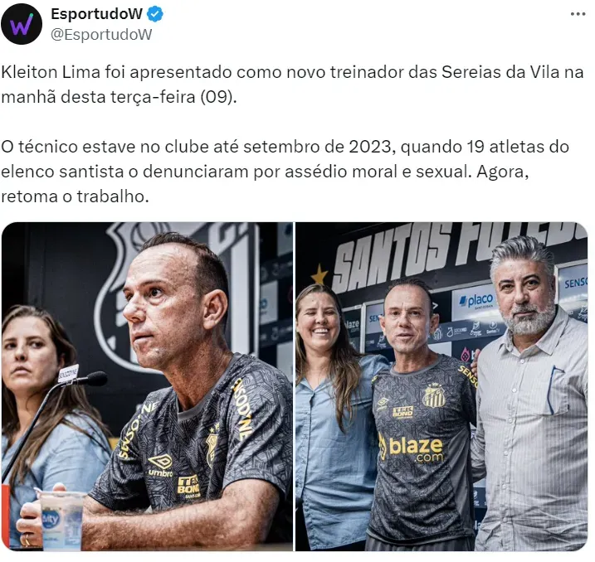Click the plastic water cup

[61, 520]
